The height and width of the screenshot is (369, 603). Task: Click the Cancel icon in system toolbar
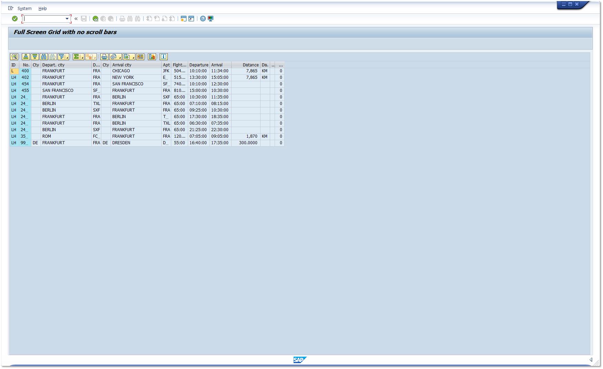[x=111, y=19]
